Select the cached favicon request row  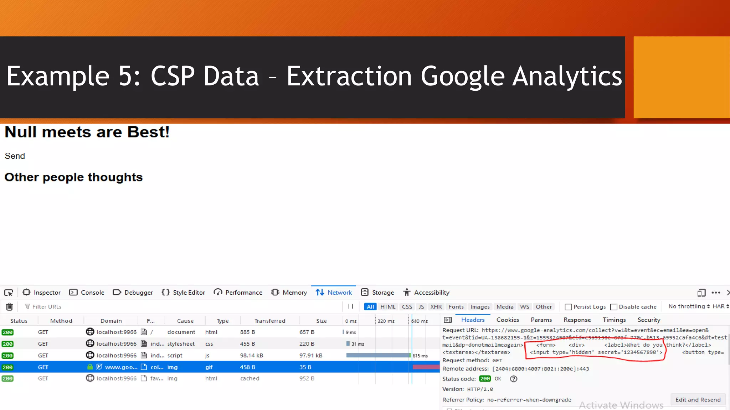click(x=220, y=378)
